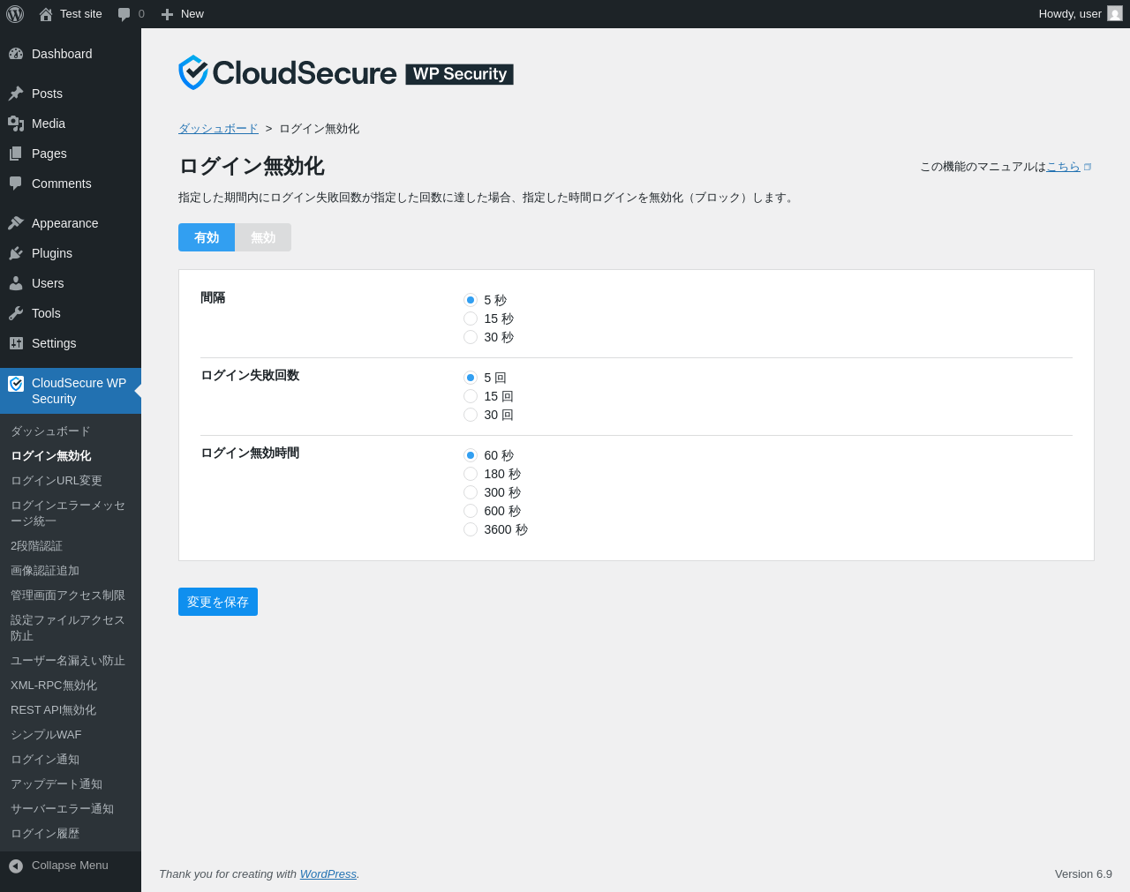This screenshot has height=892, width=1130.
Task: Click the CloudSecure WP Security header logo
Action: tap(346, 73)
